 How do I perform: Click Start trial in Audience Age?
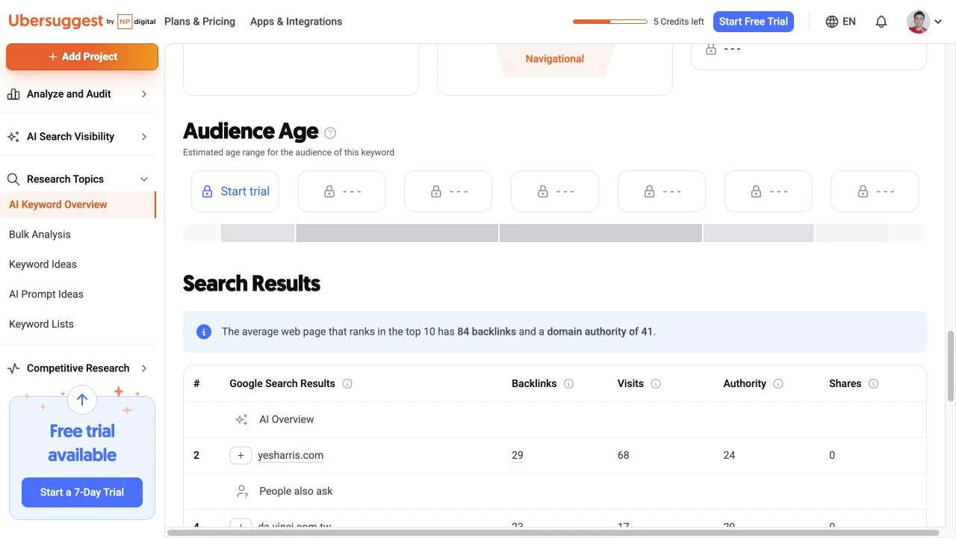click(x=235, y=191)
